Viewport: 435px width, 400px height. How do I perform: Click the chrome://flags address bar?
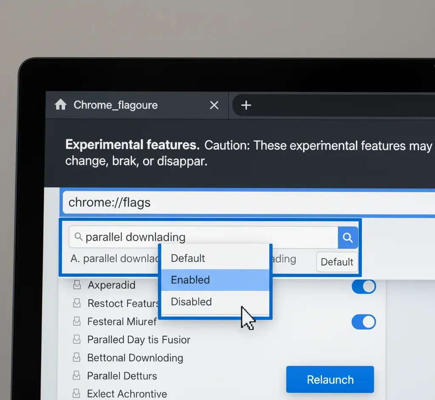[x=246, y=202]
